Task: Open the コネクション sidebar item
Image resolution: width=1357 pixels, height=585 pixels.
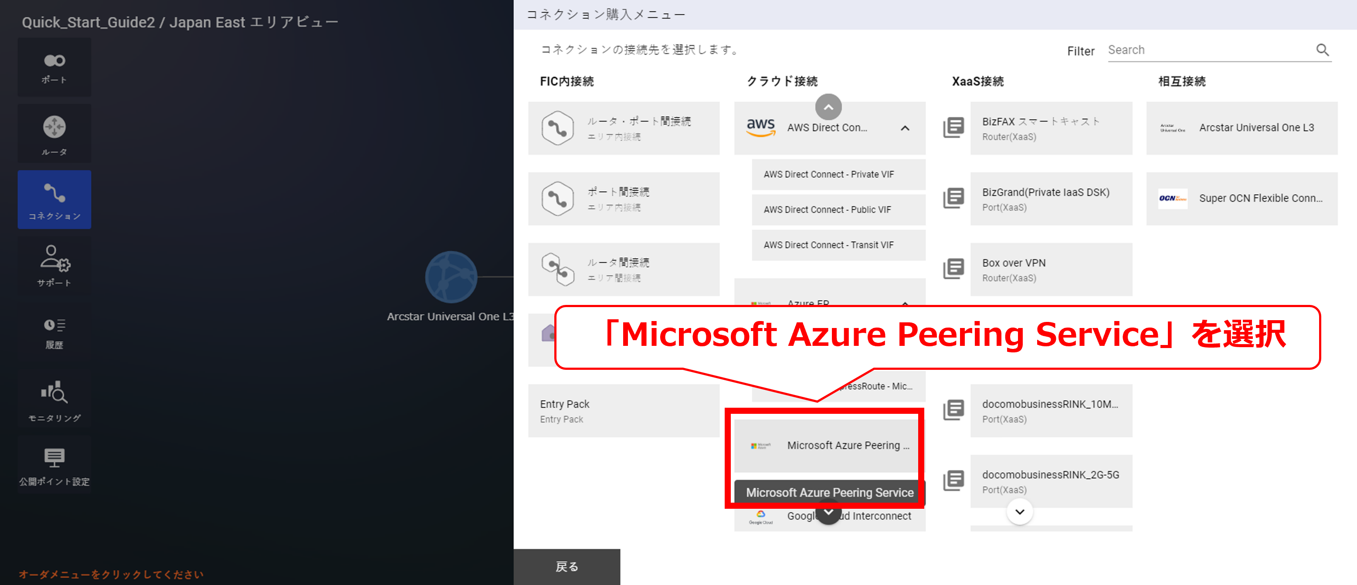Action: click(54, 200)
